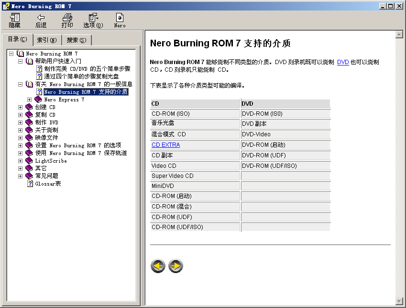
Task: Click the DVD-Video table cell
Action: click(x=285, y=134)
